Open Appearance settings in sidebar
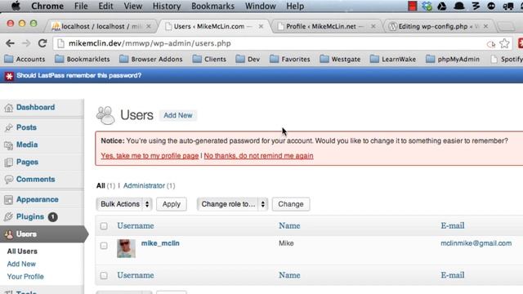The width and height of the screenshot is (523, 294). pos(38,199)
